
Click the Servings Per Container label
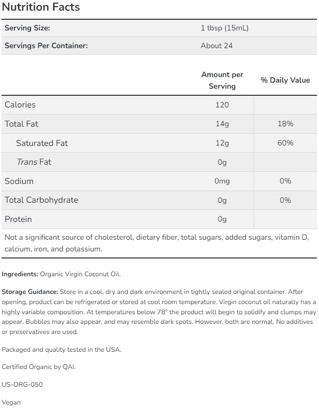46,46
